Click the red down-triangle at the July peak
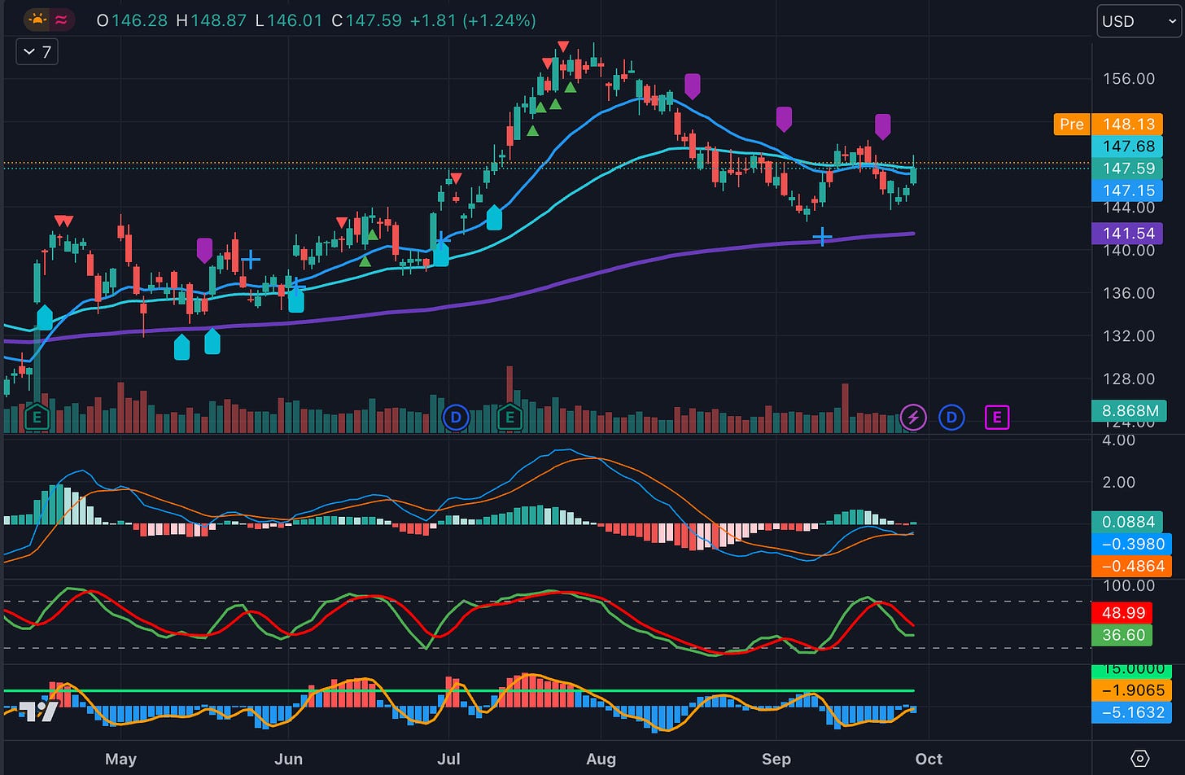Viewport: 1185px width, 775px height. click(562, 46)
